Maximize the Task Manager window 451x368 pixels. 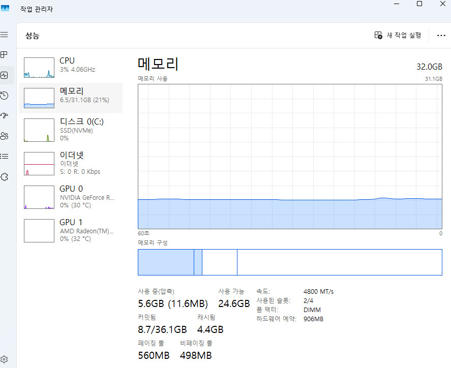pyautogui.click(x=419, y=4)
